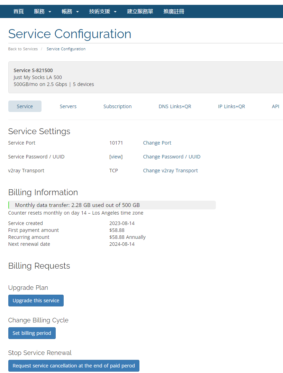Image resolution: width=283 pixels, height=373 pixels.
Task: Switch to the Servers tab
Action: pos(68,106)
